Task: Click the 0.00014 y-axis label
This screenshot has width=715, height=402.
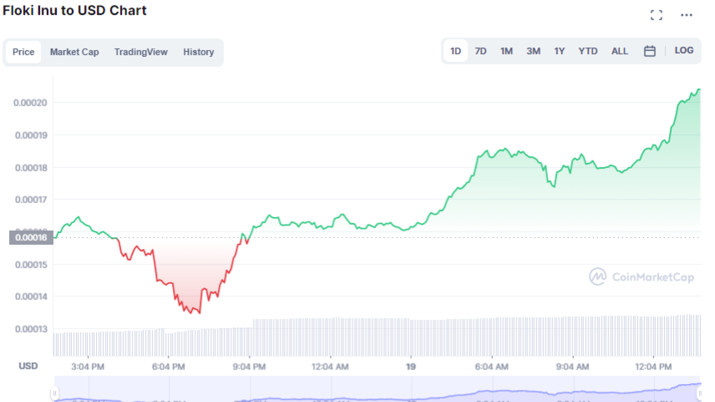Action: [x=31, y=297]
